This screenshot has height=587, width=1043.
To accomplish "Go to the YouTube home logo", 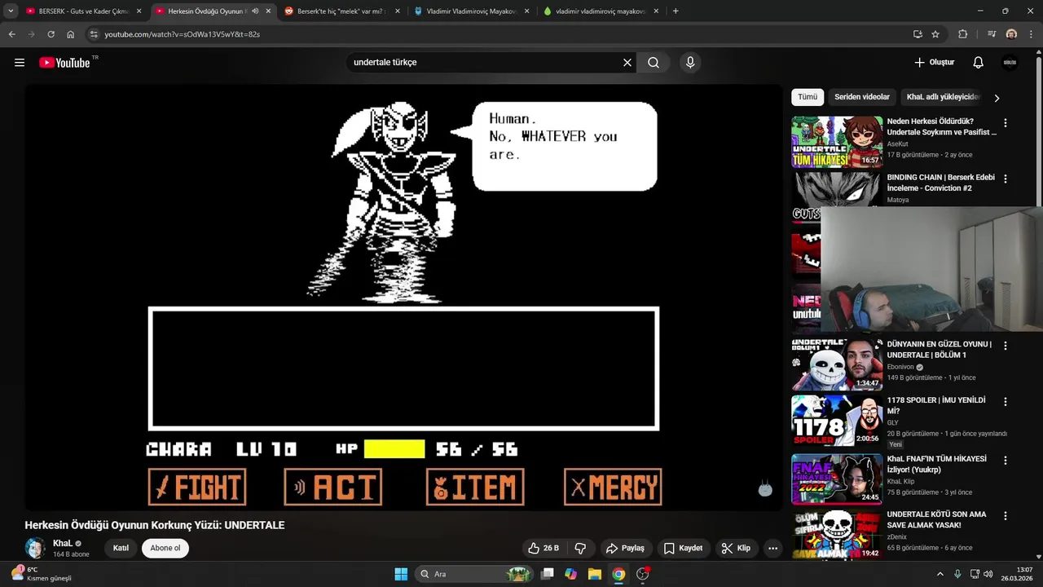I will click(x=64, y=63).
